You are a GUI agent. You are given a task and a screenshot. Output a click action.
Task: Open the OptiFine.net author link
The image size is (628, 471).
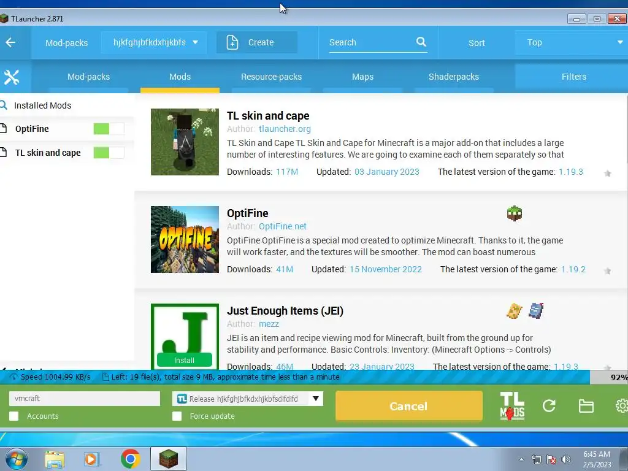coord(282,226)
